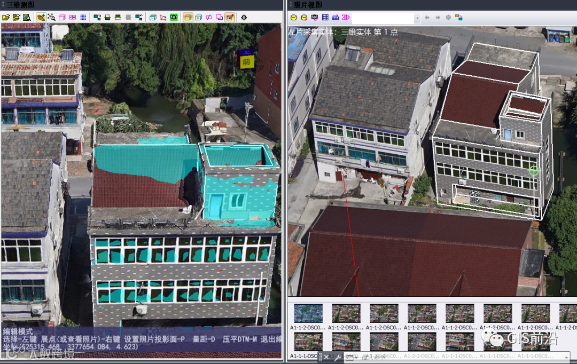Screen dimensions: 577x364
Task: Click the pink split-window icon
Action: (73, 17)
